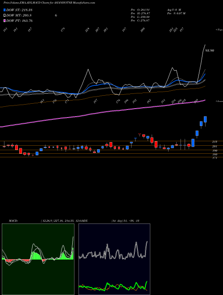Click the top marker labeled 200
Screen dimensions: 223x295
[143, 30]
